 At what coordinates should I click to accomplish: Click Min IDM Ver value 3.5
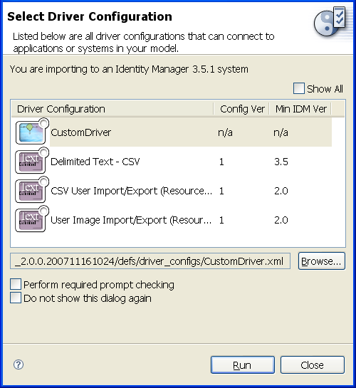281,162
